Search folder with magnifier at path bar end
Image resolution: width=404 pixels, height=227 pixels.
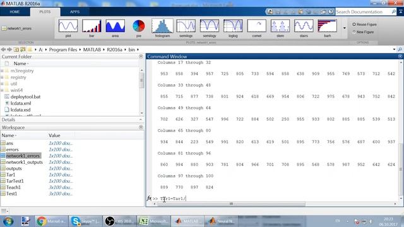pos(400,49)
